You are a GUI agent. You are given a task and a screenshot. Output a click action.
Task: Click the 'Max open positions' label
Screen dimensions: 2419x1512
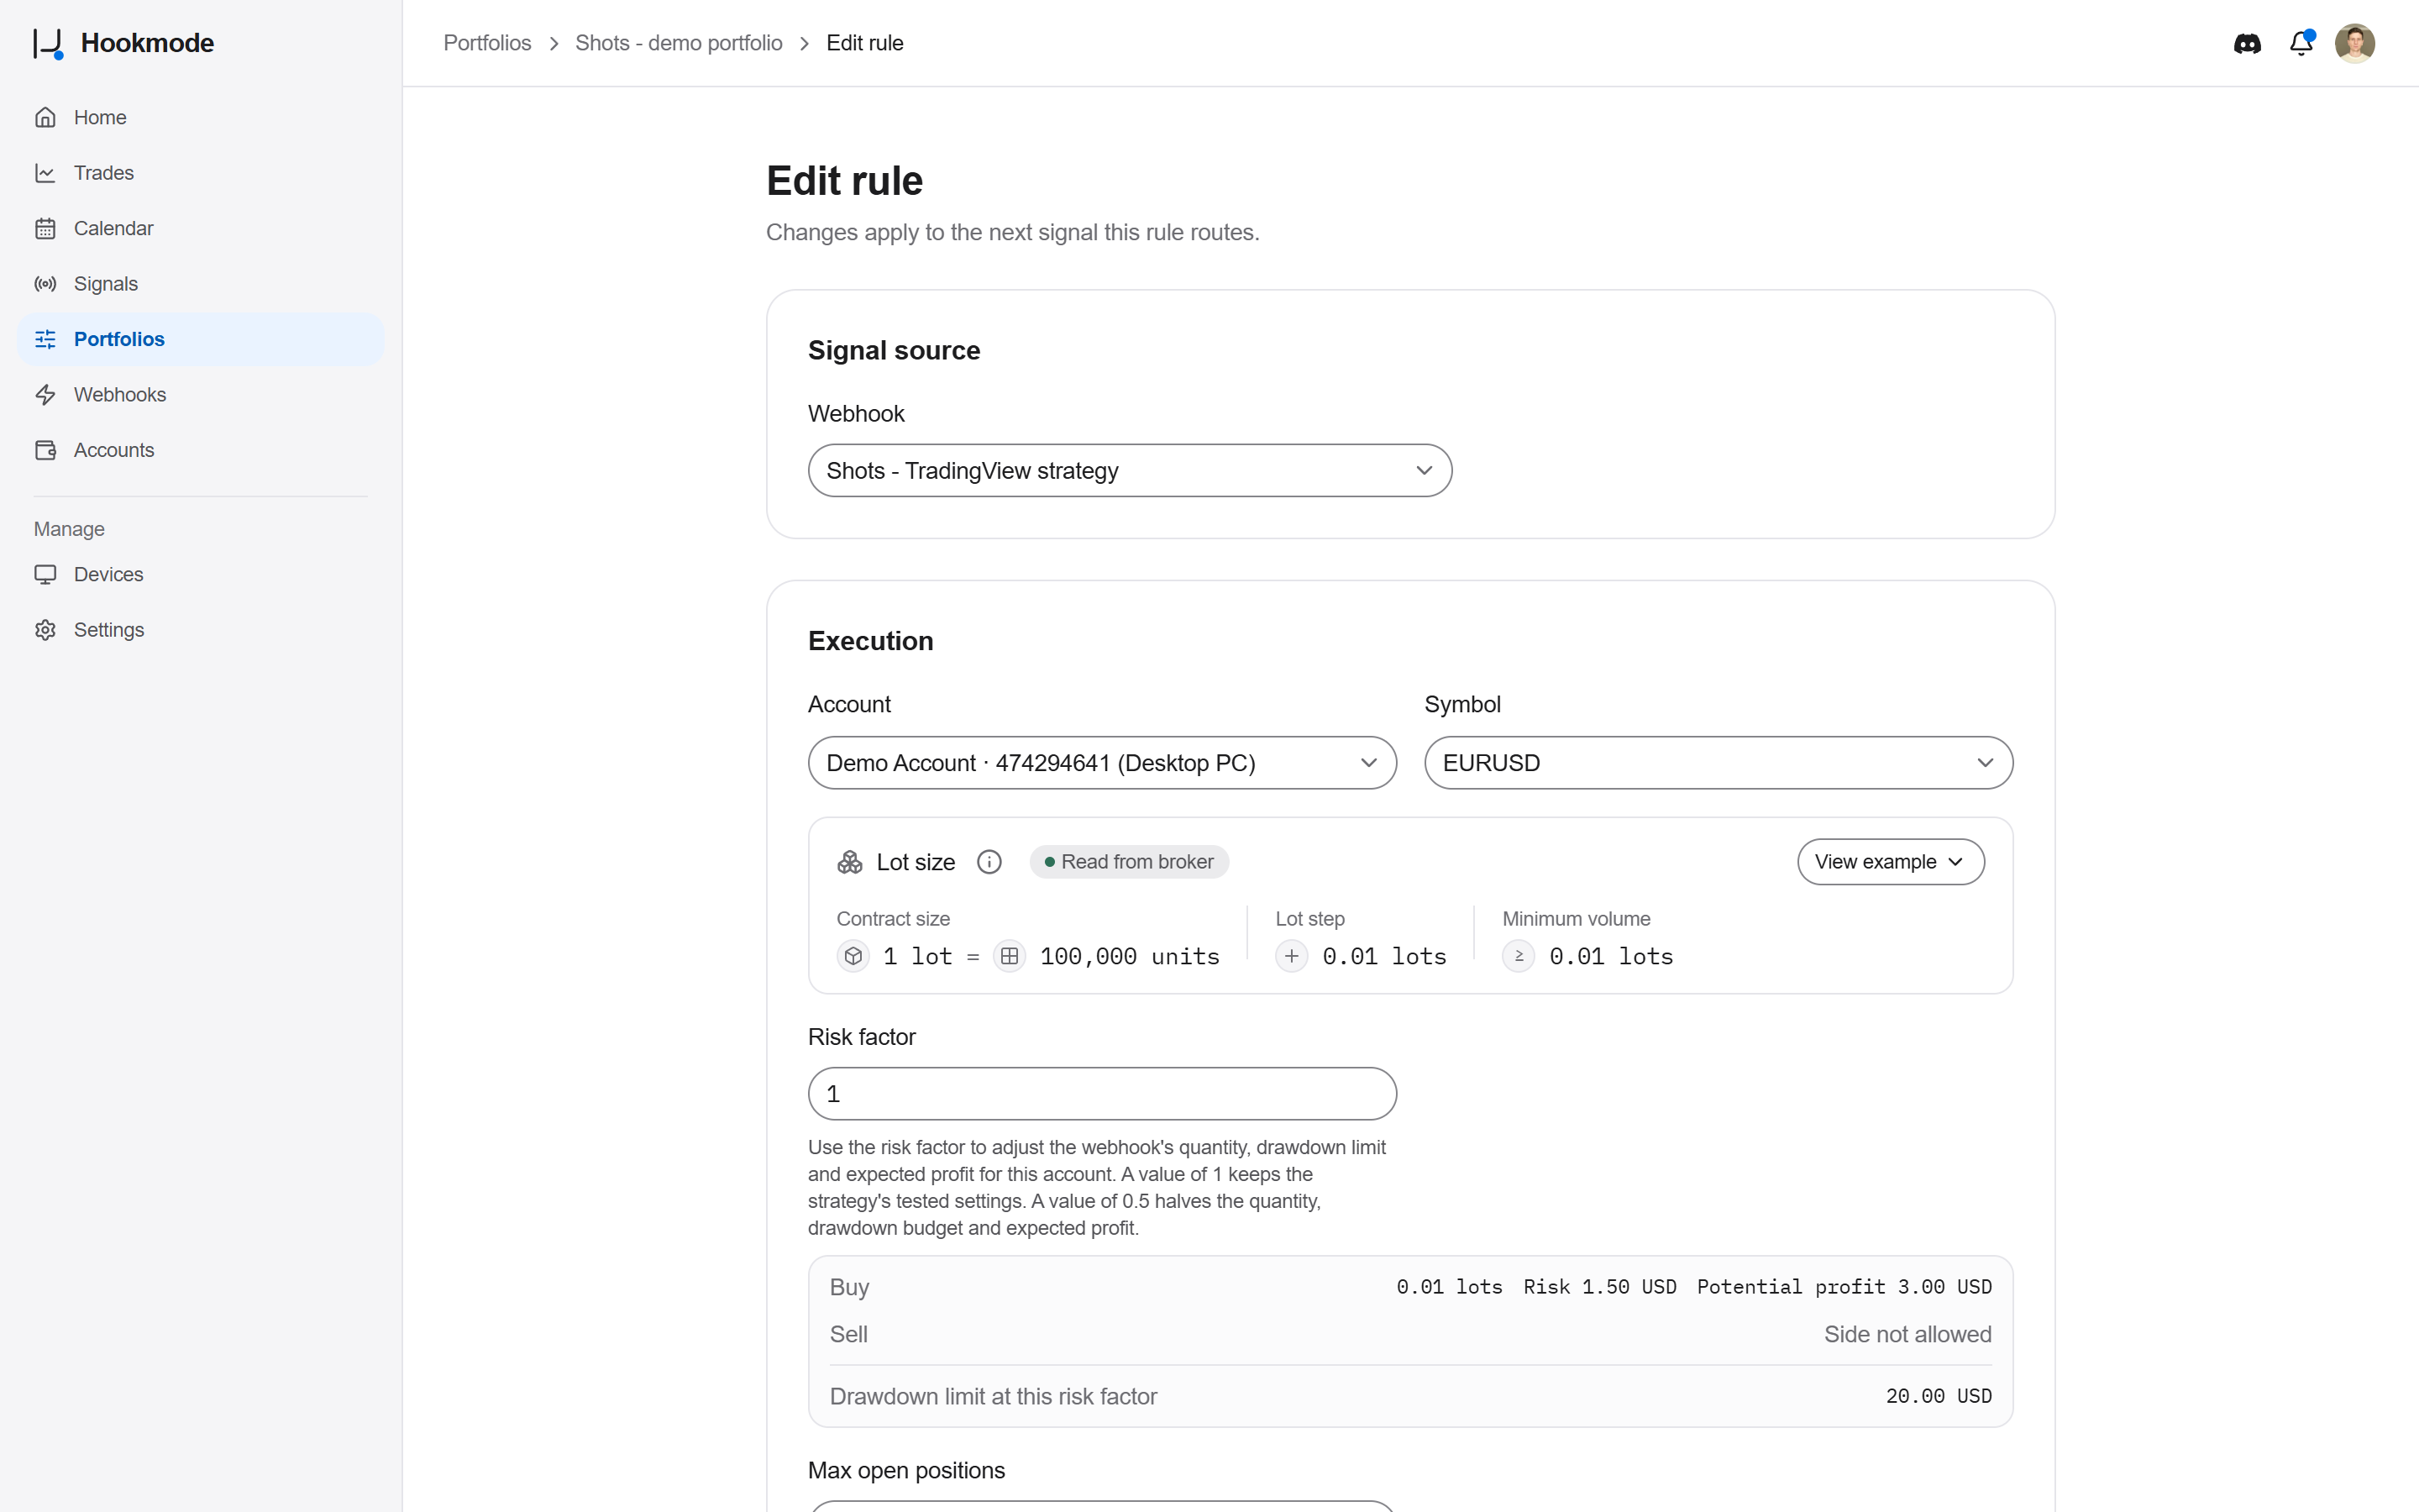pos(905,1470)
